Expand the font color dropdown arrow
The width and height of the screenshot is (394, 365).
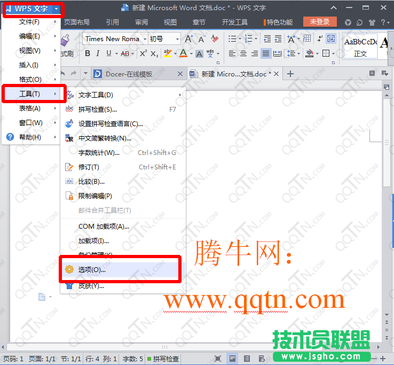(191, 54)
